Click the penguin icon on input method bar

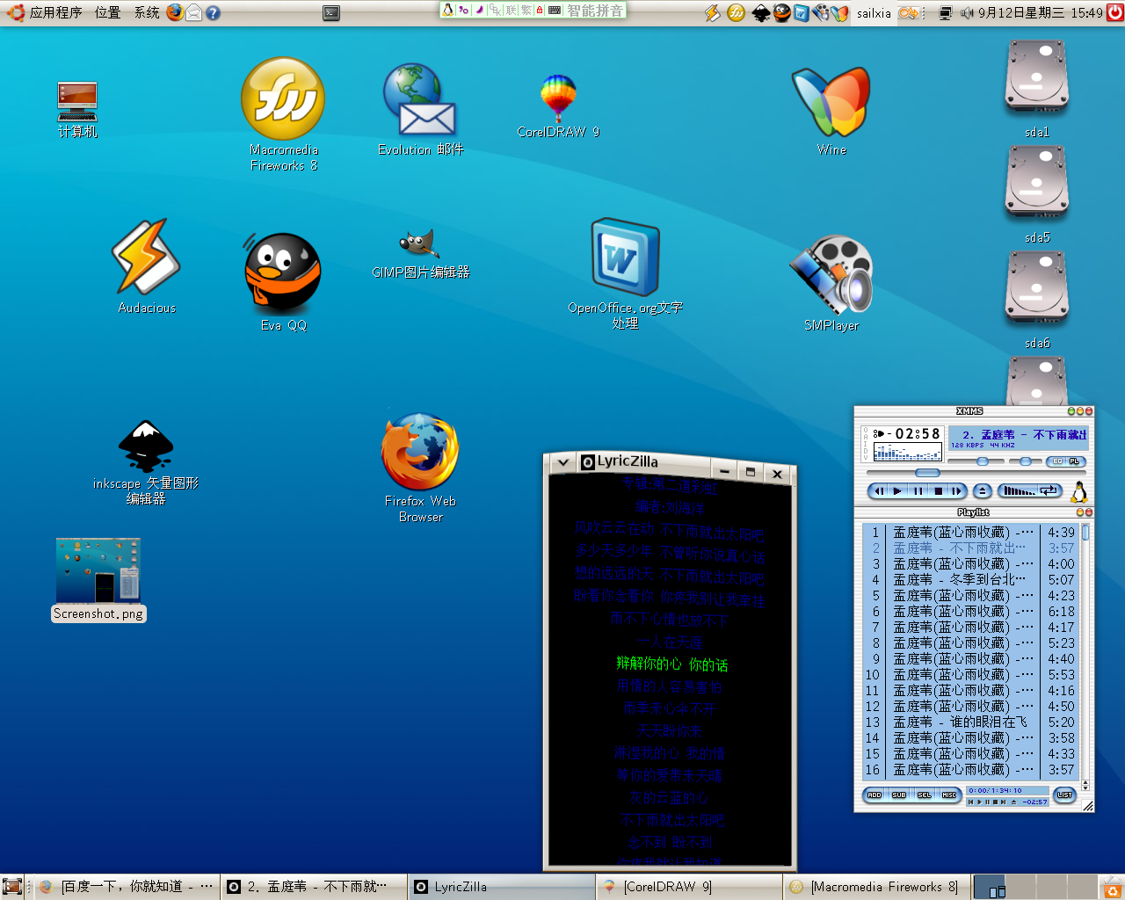click(448, 10)
